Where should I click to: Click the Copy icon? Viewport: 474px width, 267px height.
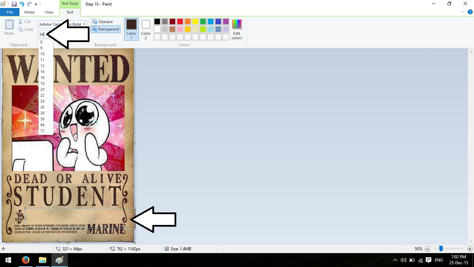tap(20, 29)
